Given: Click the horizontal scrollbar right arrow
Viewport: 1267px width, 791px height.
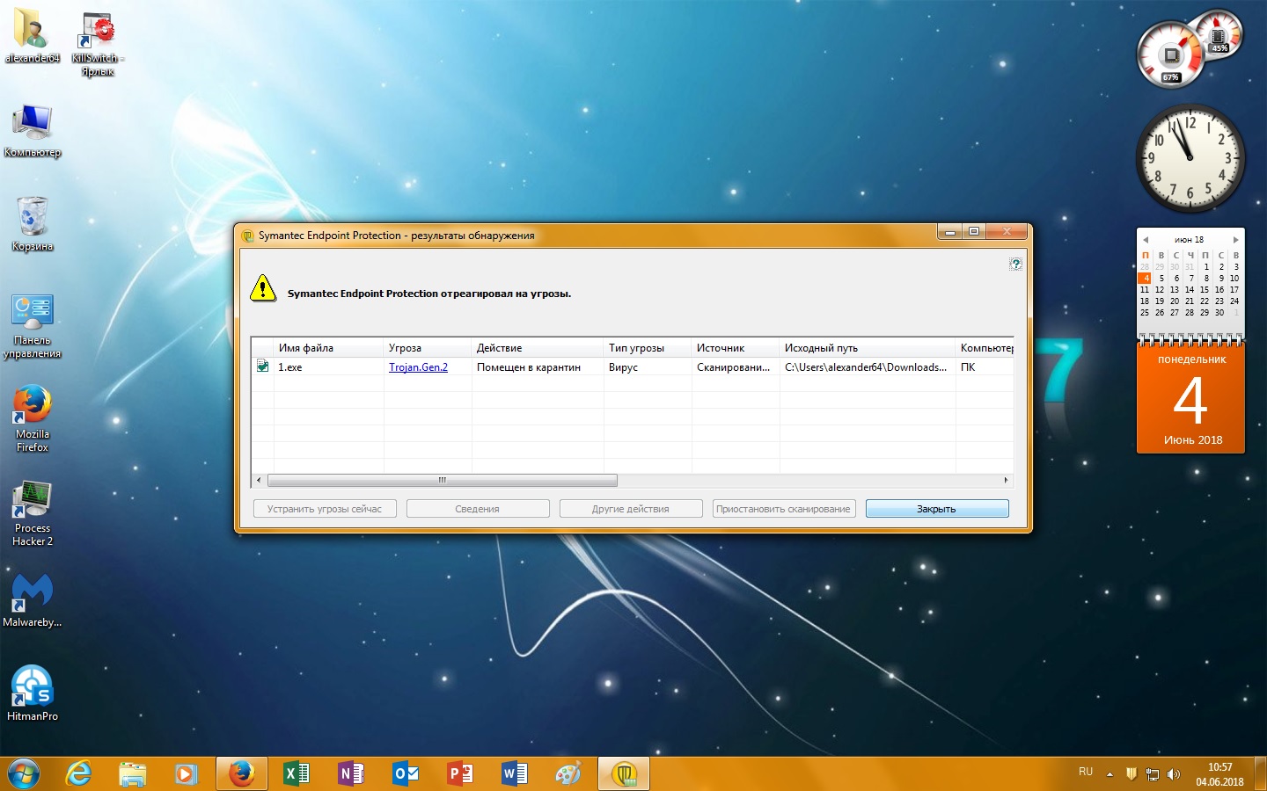Looking at the screenshot, I should [1006, 481].
